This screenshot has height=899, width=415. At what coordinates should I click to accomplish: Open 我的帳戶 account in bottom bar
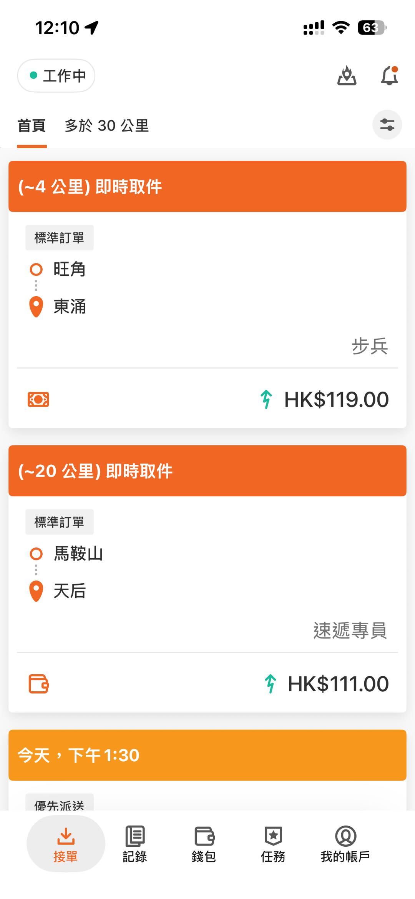345,844
